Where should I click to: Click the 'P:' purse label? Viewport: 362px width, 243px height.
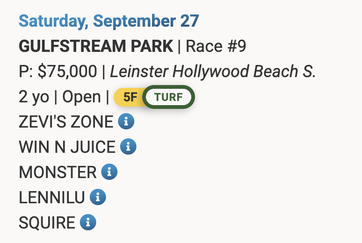[26, 71]
